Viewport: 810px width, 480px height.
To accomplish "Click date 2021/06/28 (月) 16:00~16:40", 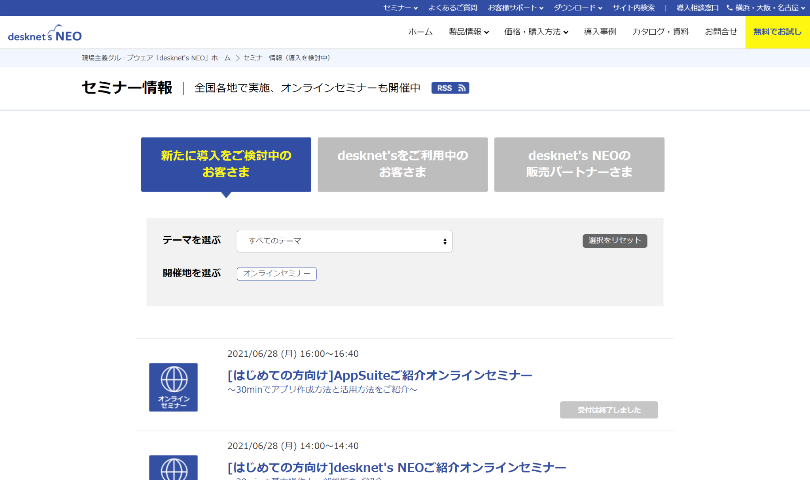I will click(293, 354).
